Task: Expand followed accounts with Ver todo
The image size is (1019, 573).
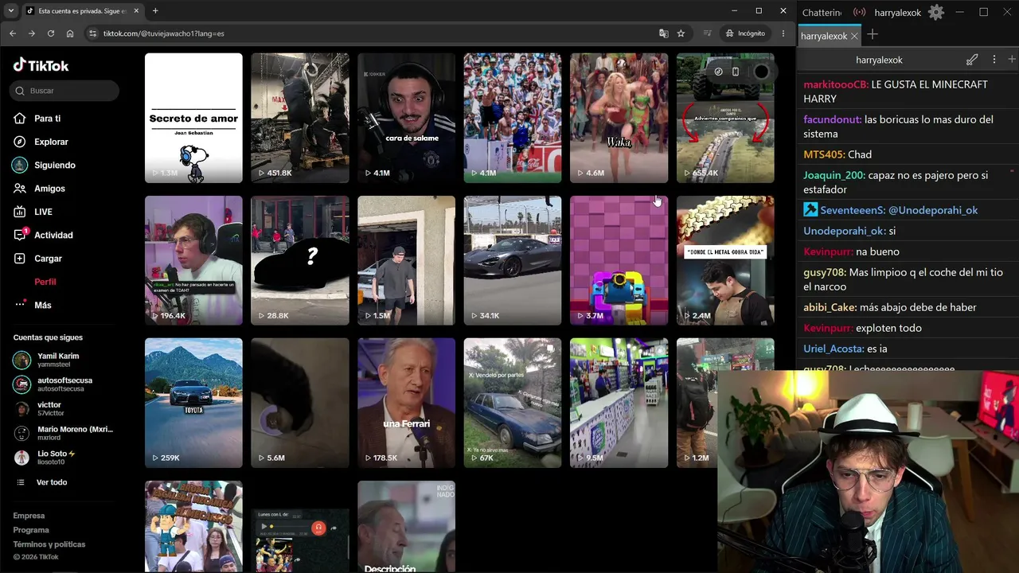Action: tap(51, 482)
